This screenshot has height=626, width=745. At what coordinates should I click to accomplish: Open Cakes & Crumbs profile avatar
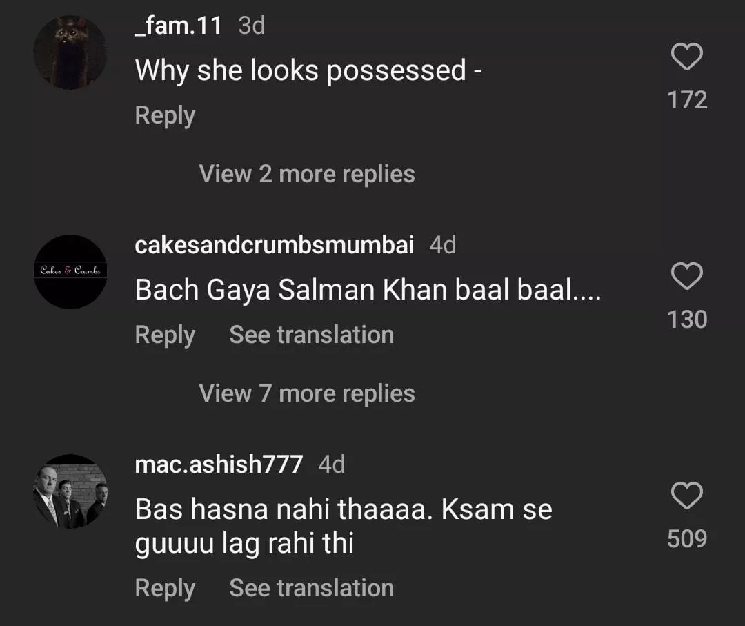pyautogui.click(x=70, y=271)
